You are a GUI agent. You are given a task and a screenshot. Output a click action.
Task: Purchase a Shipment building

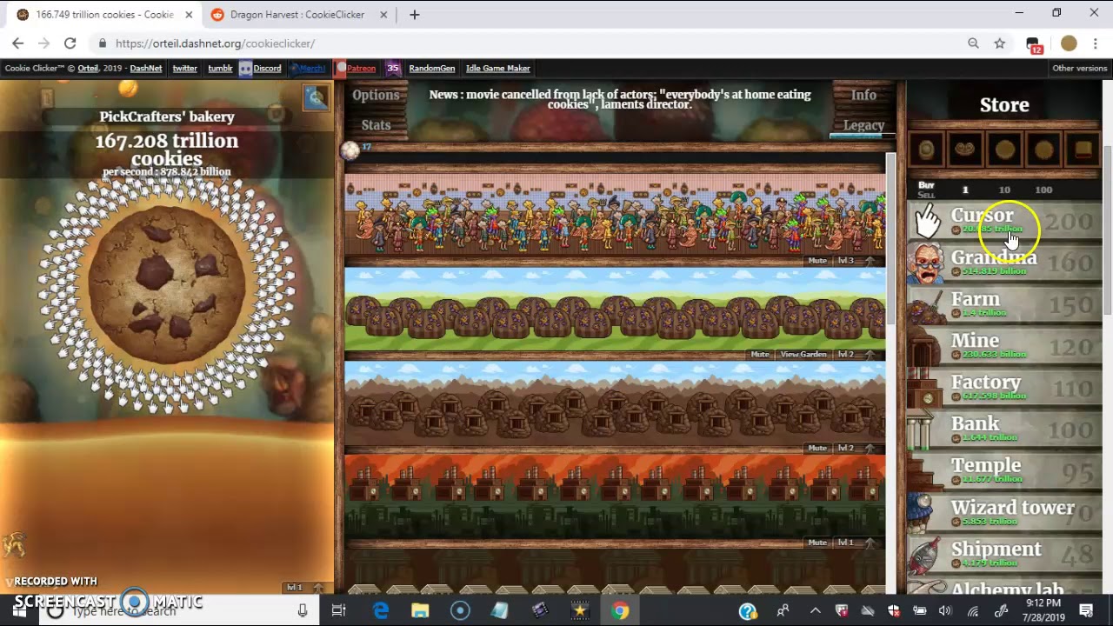point(1004,555)
